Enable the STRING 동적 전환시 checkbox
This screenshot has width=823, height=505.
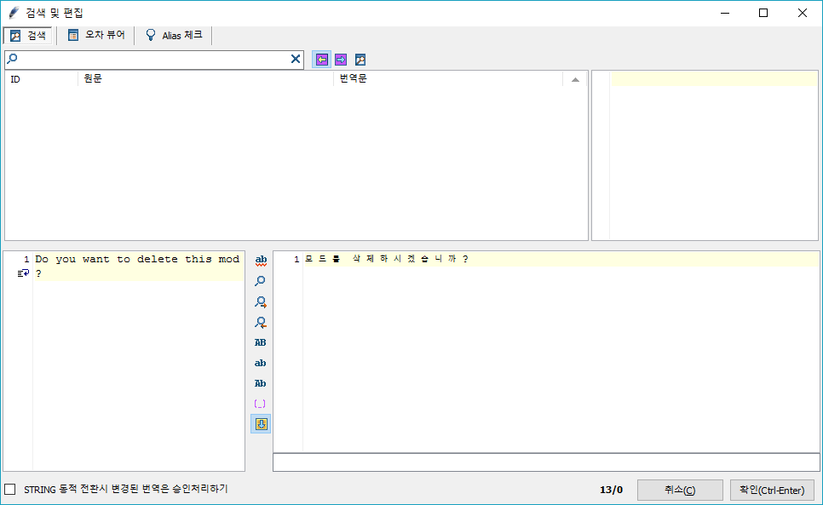[10, 490]
